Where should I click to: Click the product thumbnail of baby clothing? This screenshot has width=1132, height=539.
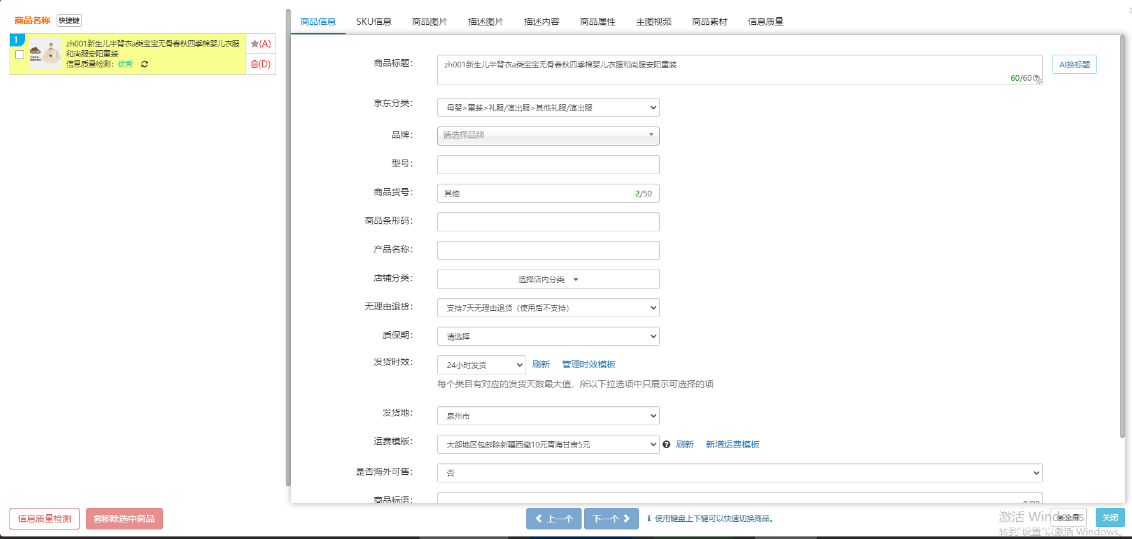coord(45,54)
